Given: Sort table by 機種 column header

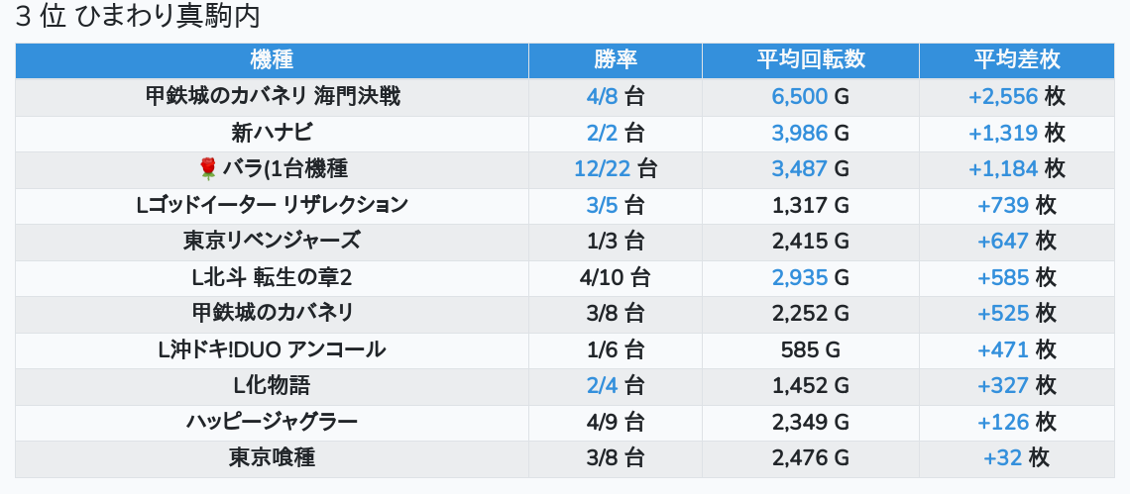Looking at the screenshot, I should pos(272,59).
